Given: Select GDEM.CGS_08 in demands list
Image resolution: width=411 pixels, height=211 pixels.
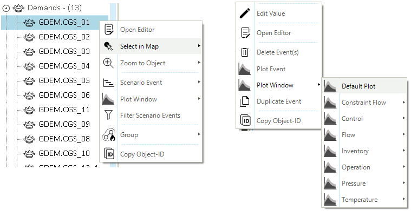Looking at the screenshot, I should (x=64, y=139).
